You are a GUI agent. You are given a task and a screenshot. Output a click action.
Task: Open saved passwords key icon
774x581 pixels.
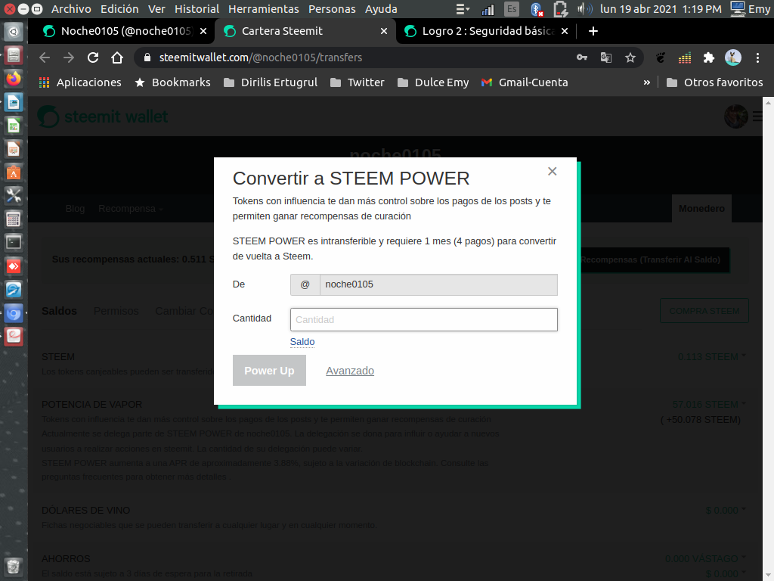coord(582,57)
